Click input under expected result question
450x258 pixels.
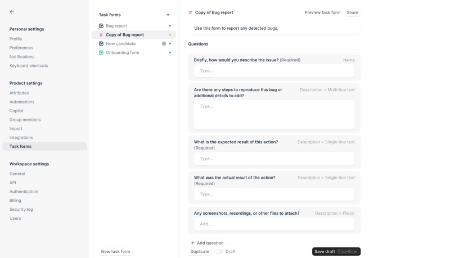(274, 159)
